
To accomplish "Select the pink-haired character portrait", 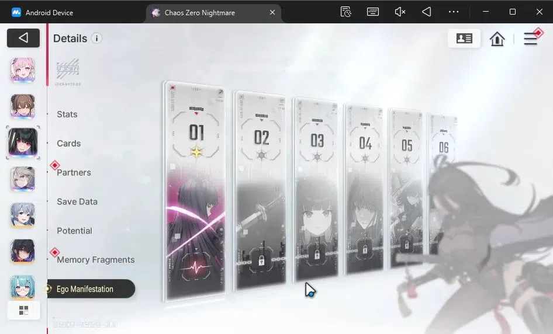I will point(23,69).
